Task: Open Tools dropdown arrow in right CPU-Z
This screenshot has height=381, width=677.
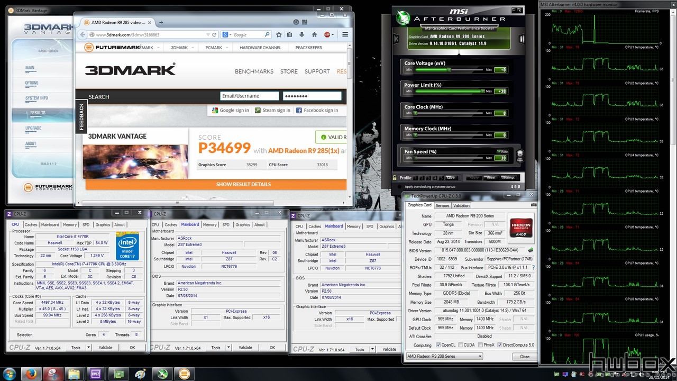Action: (372, 349)
